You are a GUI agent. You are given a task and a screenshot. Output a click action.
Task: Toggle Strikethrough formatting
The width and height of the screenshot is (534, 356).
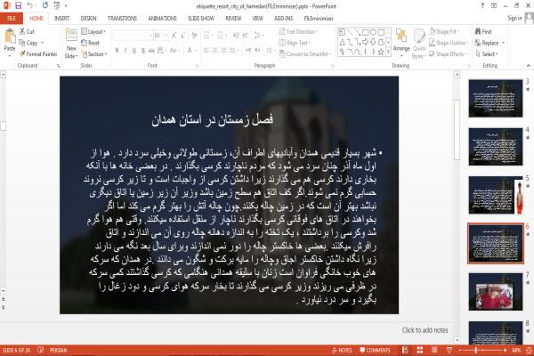[x=151, y=51]
